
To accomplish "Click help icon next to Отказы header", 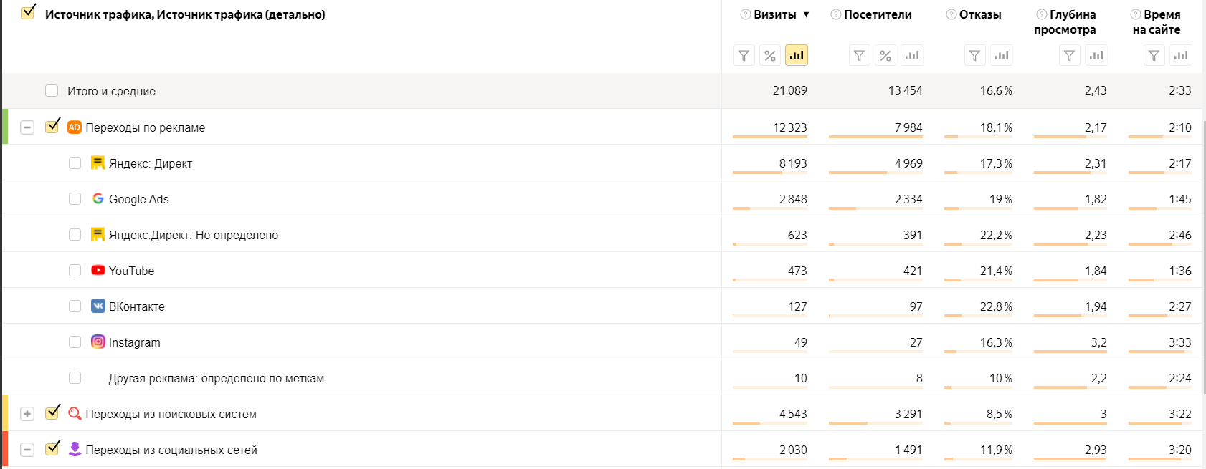I will click(951, 14).
